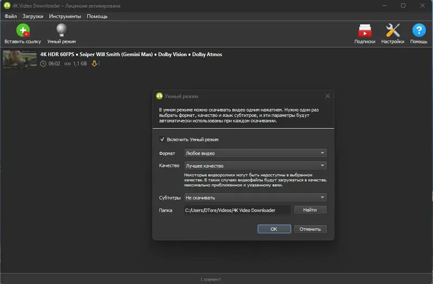Open the Субтитры dropdown showing Не скачивать
433x284 pixels.
(x=255, y=197)
